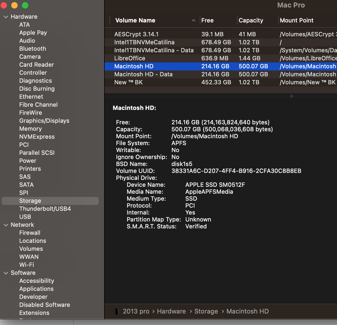Sort by the Capacity column header
This screenshot has height=325, width=337.
click(x=251, y=21)
